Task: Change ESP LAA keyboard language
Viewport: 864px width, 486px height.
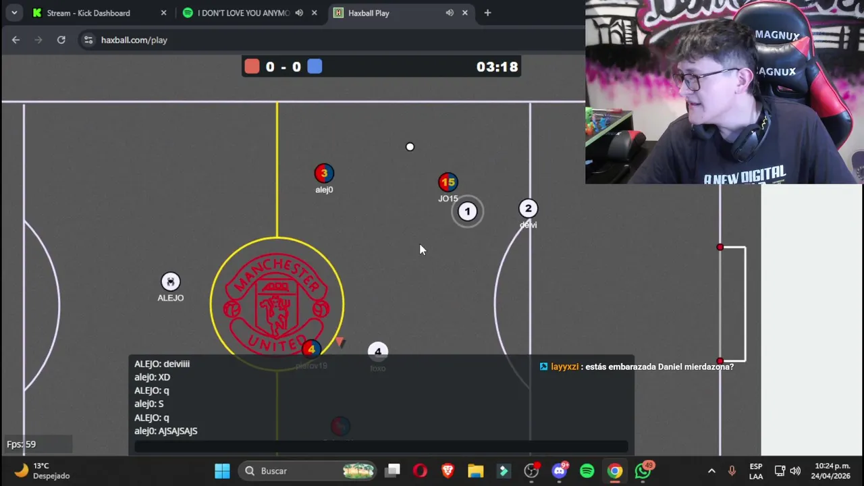Action: coord(756,471)
